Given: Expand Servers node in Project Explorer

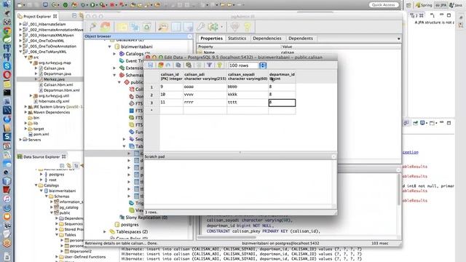Looking at the screenshot, I should (20, 140).
